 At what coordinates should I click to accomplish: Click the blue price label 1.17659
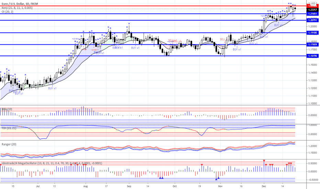[x=312, y=44]
